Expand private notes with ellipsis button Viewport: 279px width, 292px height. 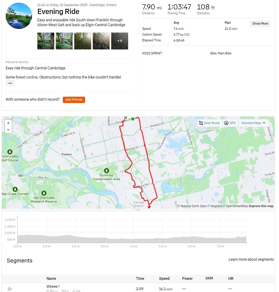coord(10,83)
